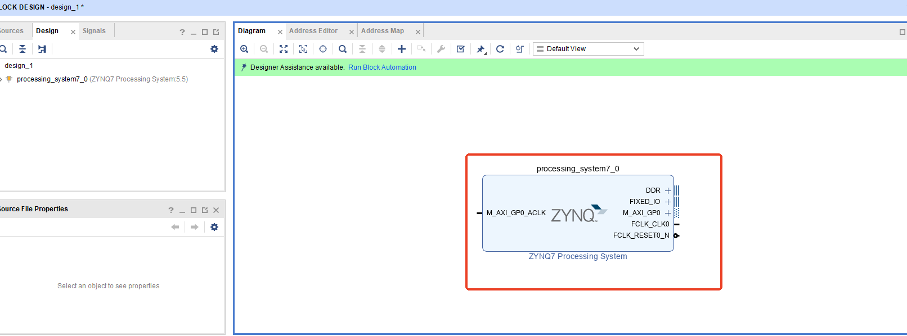Fit the diagram with Zoom Fit icon
The height and width of the screenshot is (336, 907).
pyautogui.click(x=284, y=49)
